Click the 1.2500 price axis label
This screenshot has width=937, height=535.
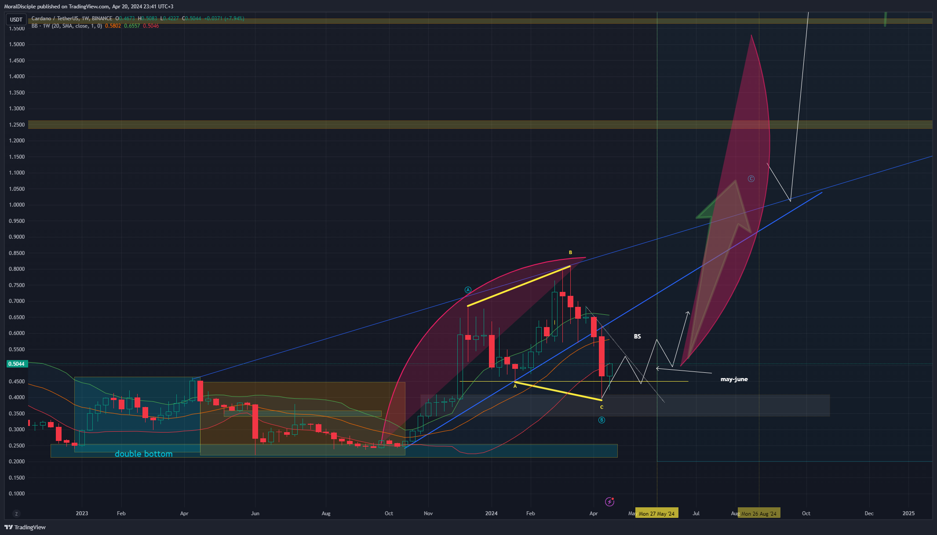click(x=17, y=125)
